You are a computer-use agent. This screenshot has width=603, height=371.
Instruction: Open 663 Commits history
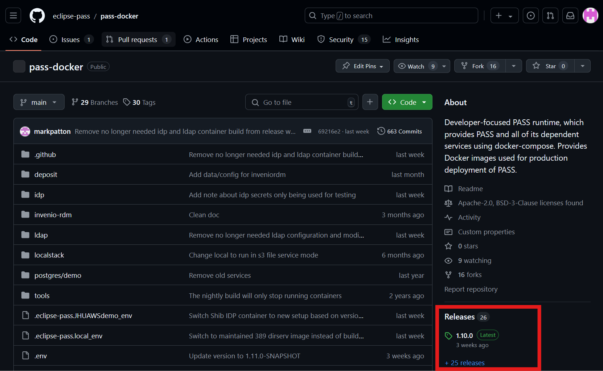pyautogui.click(x=399, y=131)
